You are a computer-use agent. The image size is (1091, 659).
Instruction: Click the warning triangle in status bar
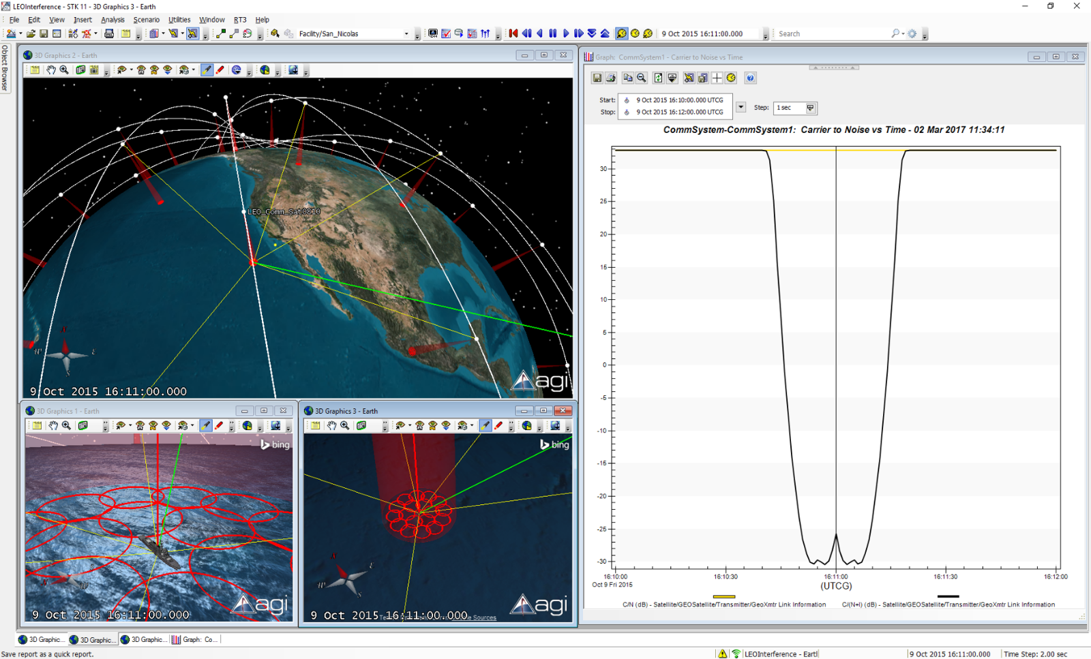722,654
